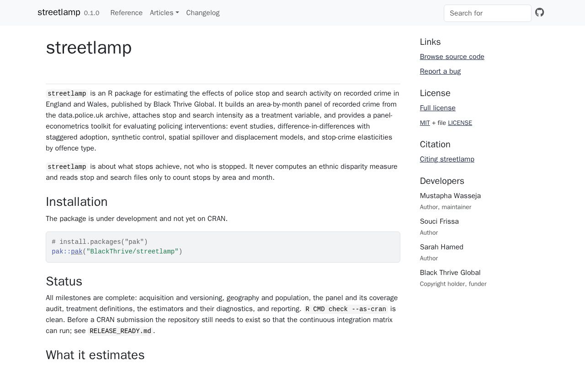Image resolution: width=585 pixels, height=366 pixels.
Task: Click the streetlamp brand in navbar
Action: tap(59, 12)
